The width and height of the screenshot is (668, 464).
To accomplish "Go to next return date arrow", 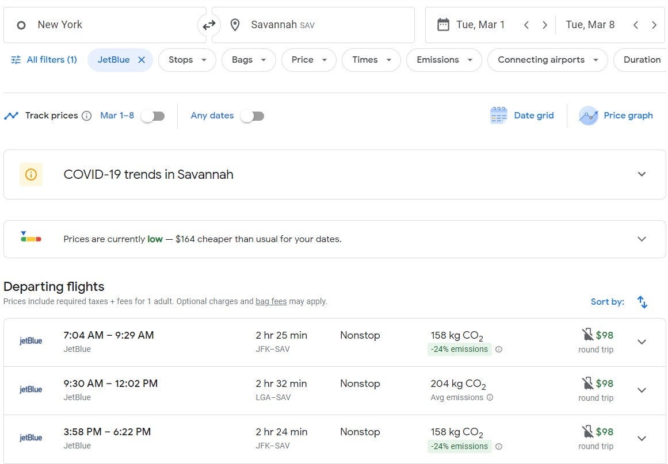I will [x=654, y=25].
